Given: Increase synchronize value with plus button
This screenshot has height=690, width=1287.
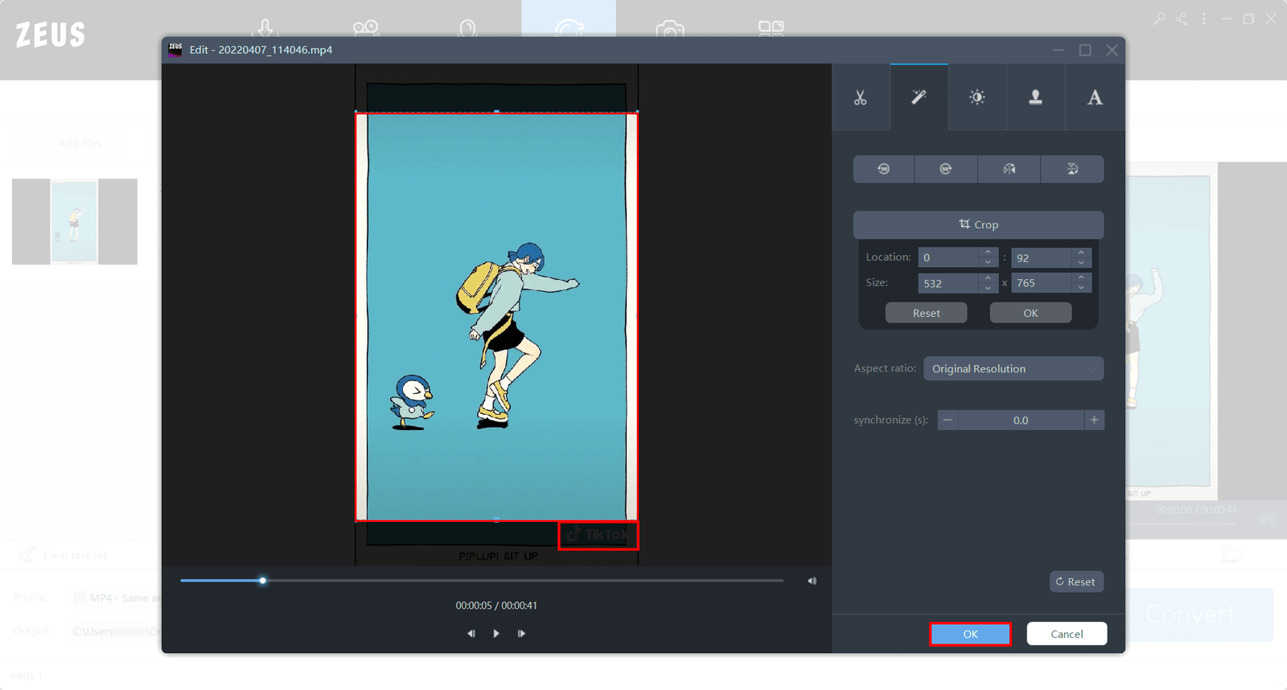Looking at the screenshot, I should (x=1094, y=420).
